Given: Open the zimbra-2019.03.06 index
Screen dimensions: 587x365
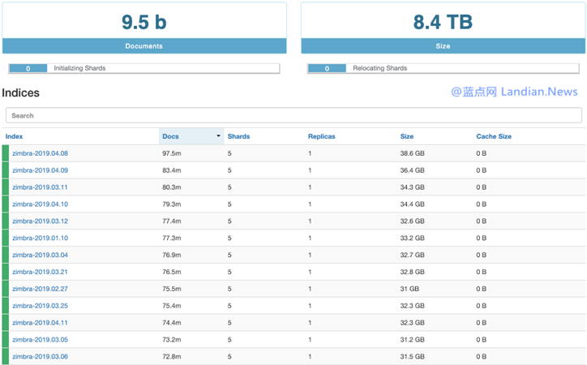Looking at the screenshot, I should (40, 357).
